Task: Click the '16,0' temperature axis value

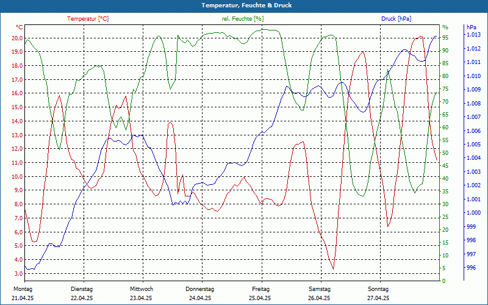Action: (17, 93)
